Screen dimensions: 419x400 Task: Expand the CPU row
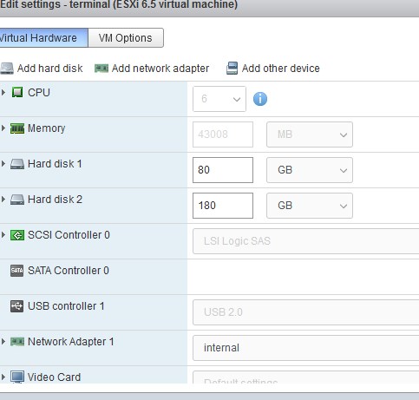(x=3, y=93)
